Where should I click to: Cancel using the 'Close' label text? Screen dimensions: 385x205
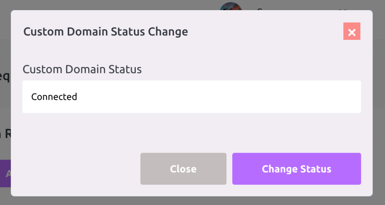point(183,169)
